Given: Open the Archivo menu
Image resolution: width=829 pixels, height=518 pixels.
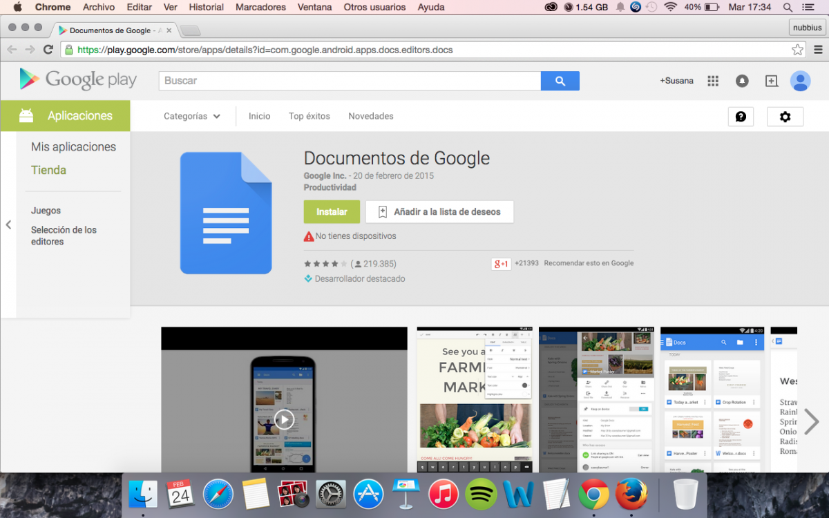Looking at the screenshot, I should [x=99, y=7].
